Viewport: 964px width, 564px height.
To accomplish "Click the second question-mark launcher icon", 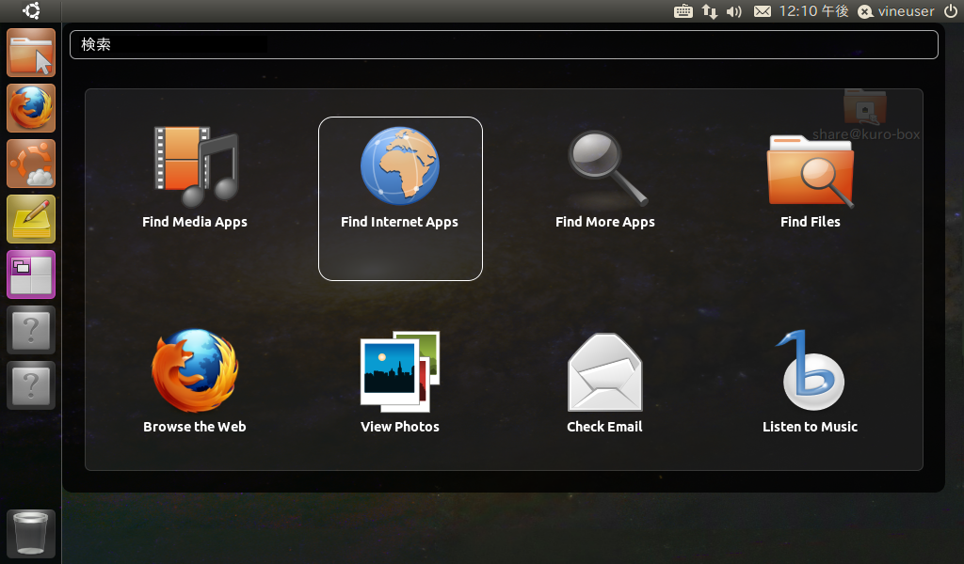I will [31, 384].
